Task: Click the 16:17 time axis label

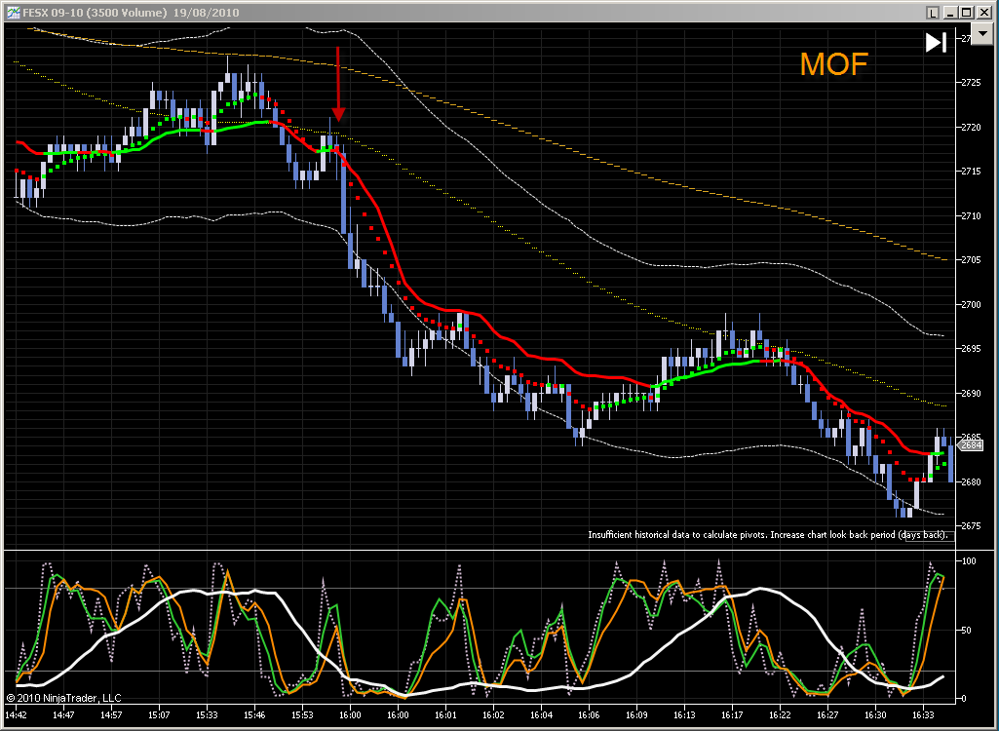Action: [x=733, y=715]
